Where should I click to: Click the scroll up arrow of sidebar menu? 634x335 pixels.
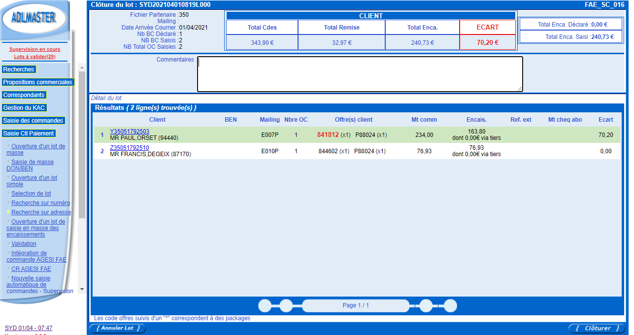(x=82, y=67)
